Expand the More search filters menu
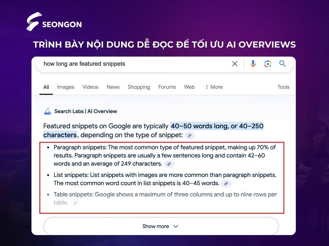This screenshot has width=329, height=246. pyautogui.click(x=214, y=87)
